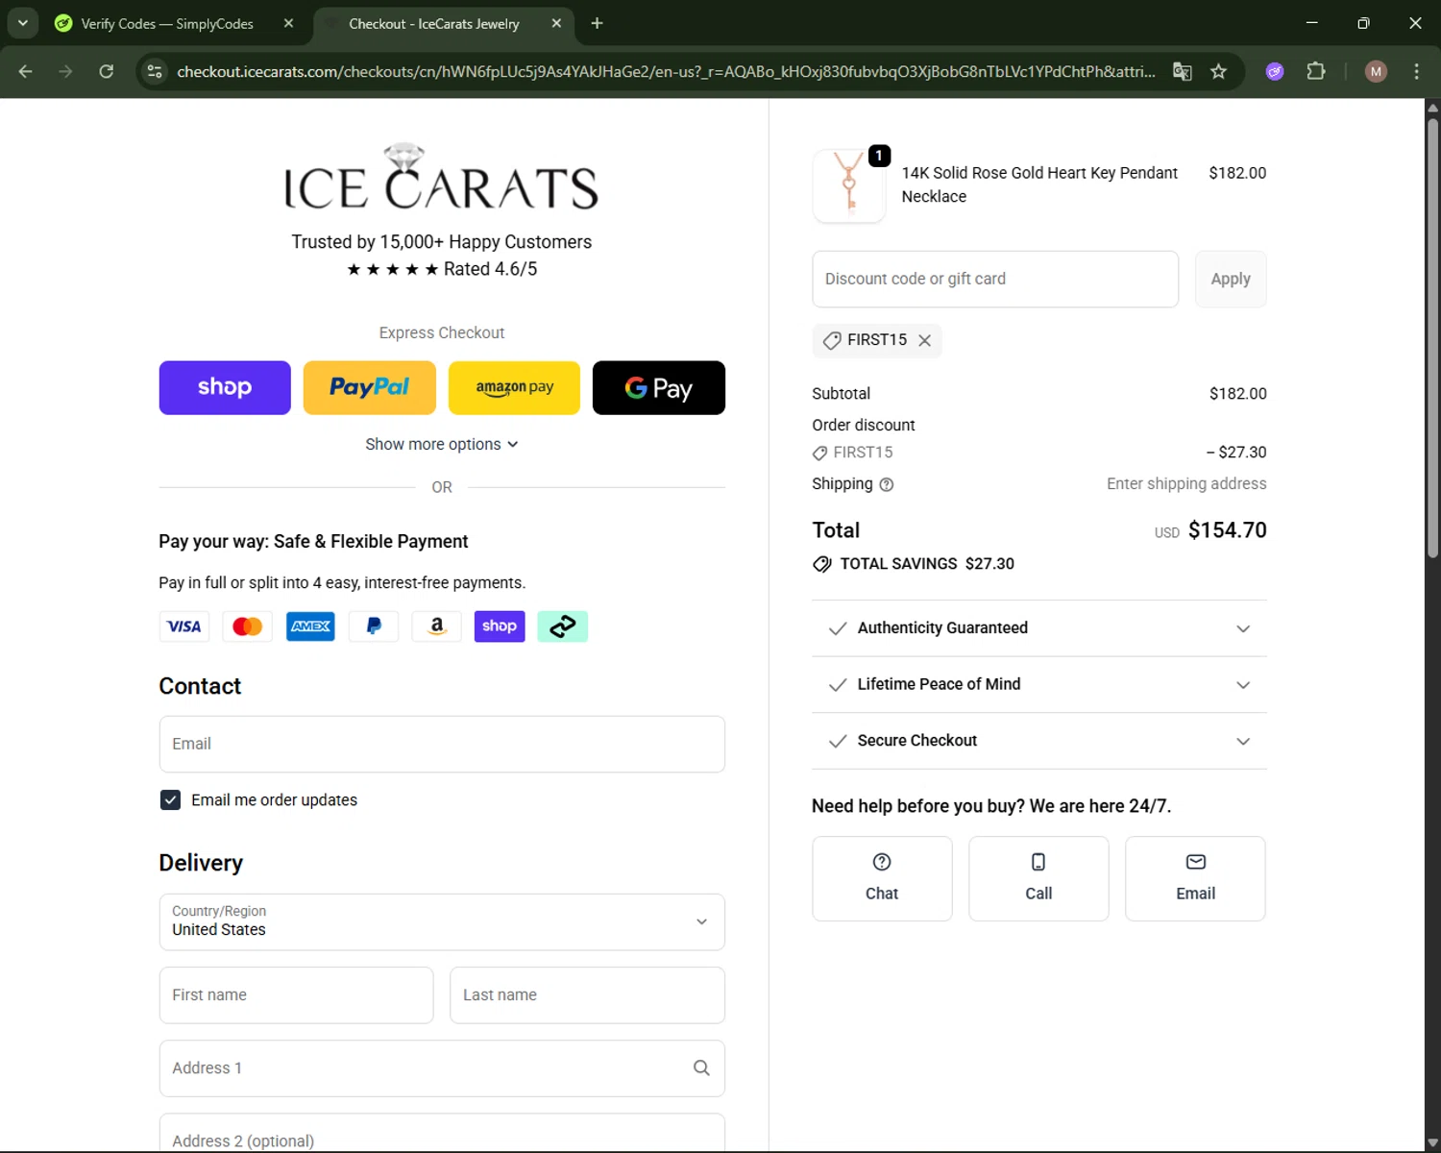Click the small Amazon payment icon
This screenshot has height=1153, width=1441.
(x=436, y=626)
